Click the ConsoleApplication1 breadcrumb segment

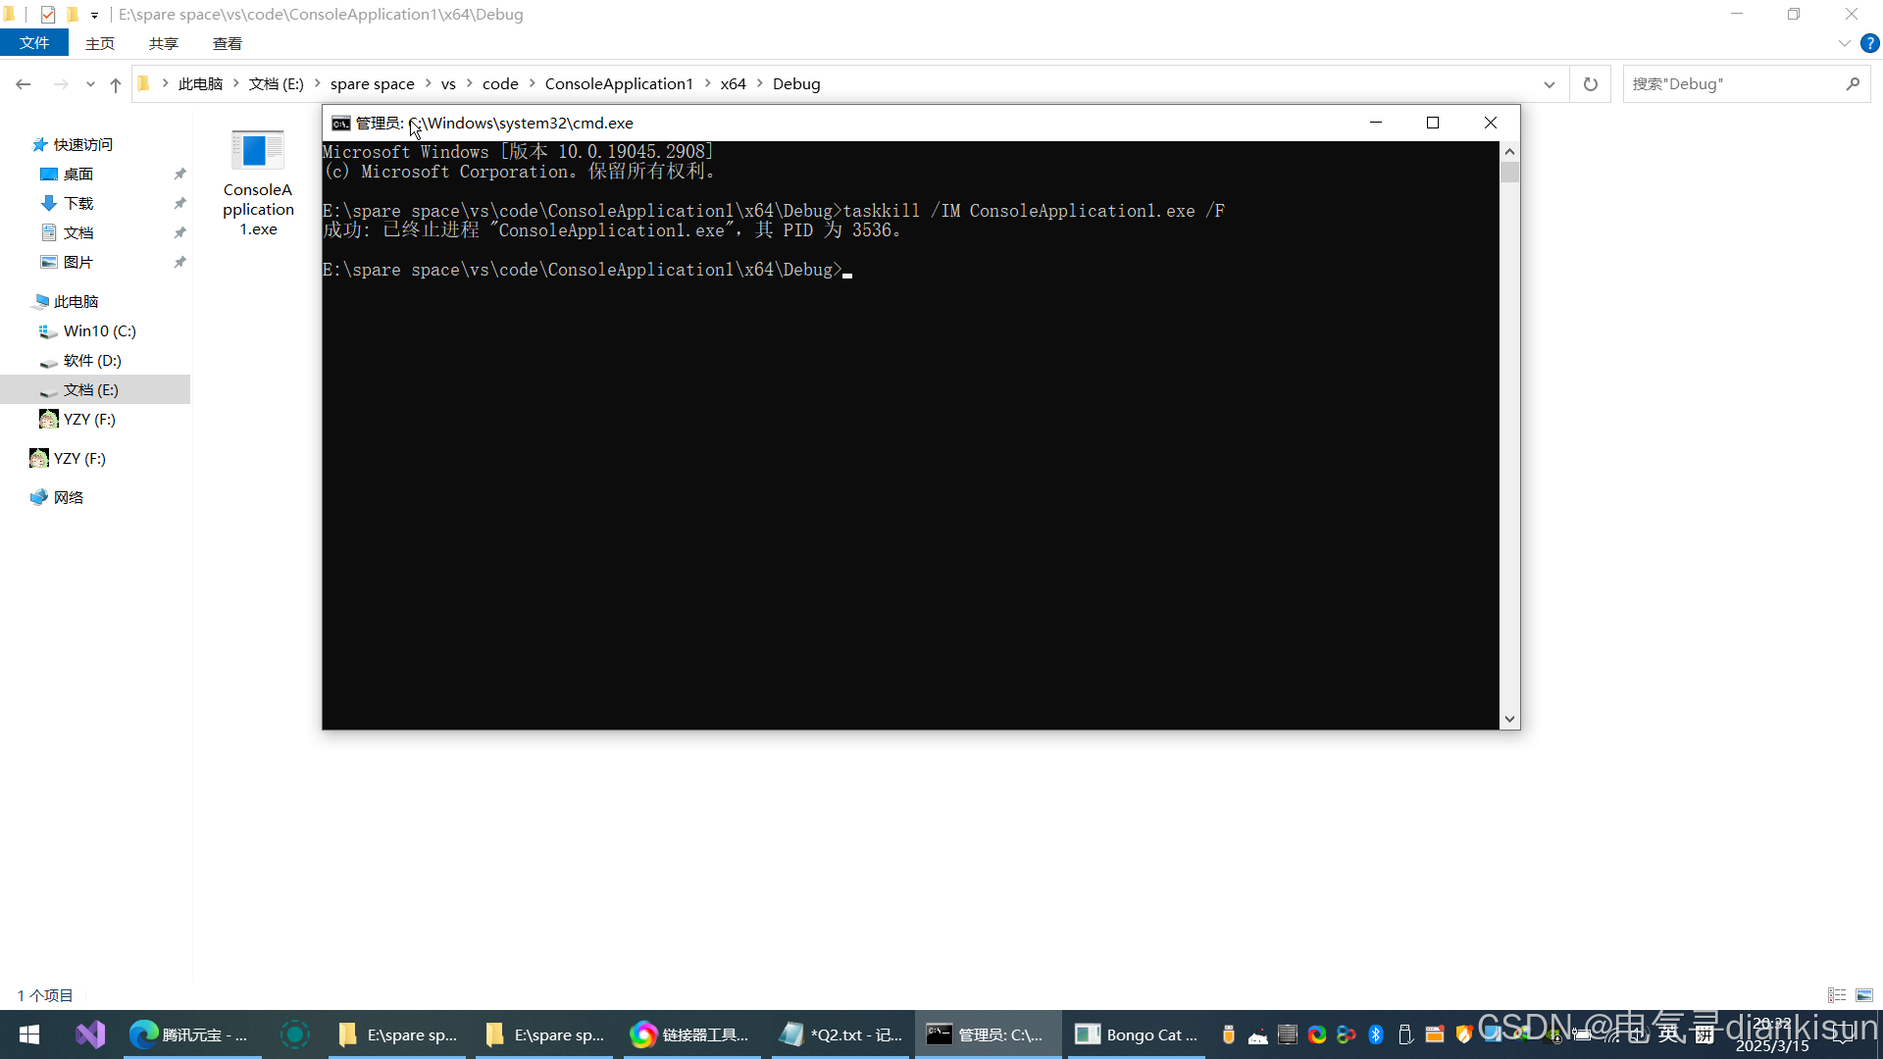[618, 84]
